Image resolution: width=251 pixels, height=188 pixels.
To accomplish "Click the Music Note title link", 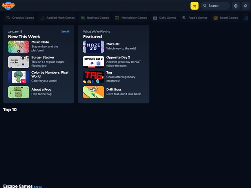I will coord(40,42).
